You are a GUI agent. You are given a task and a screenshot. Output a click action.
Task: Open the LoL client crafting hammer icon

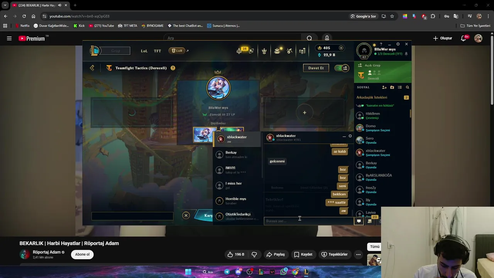tap(289, 51)
